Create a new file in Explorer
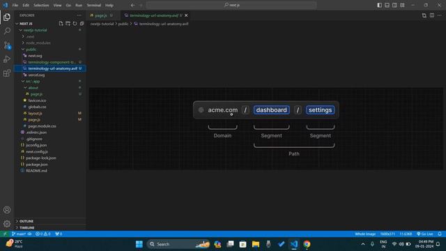This screenshot has width=446, height=251. (61, 24)
